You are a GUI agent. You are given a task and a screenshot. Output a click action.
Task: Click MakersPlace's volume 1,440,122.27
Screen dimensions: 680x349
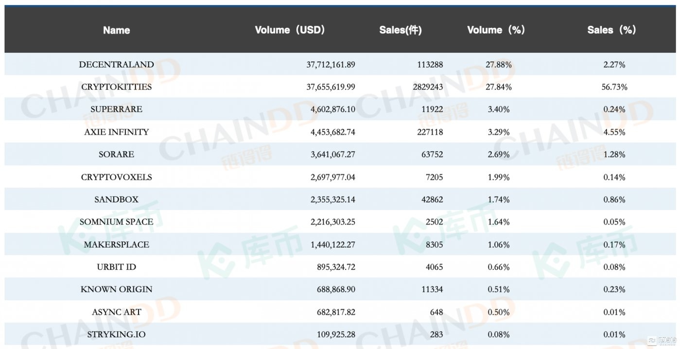pyautogui.click(x=333, y=245)
